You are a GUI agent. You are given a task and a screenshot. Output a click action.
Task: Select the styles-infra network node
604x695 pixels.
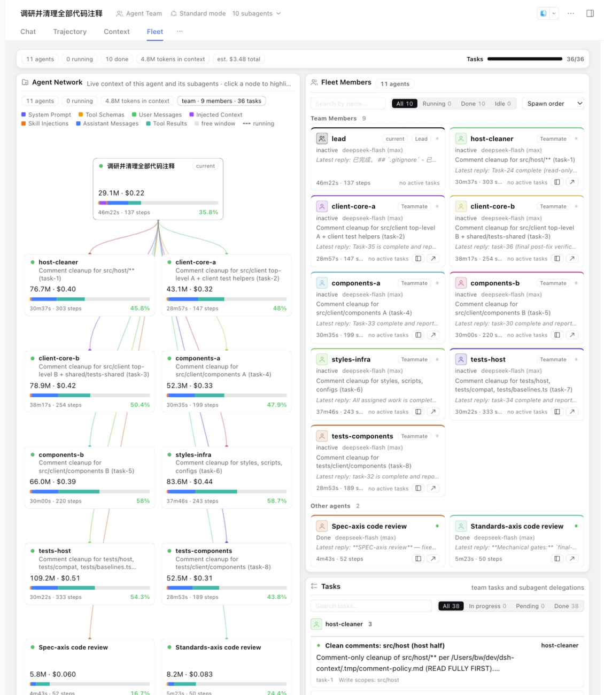coord(227,477)
